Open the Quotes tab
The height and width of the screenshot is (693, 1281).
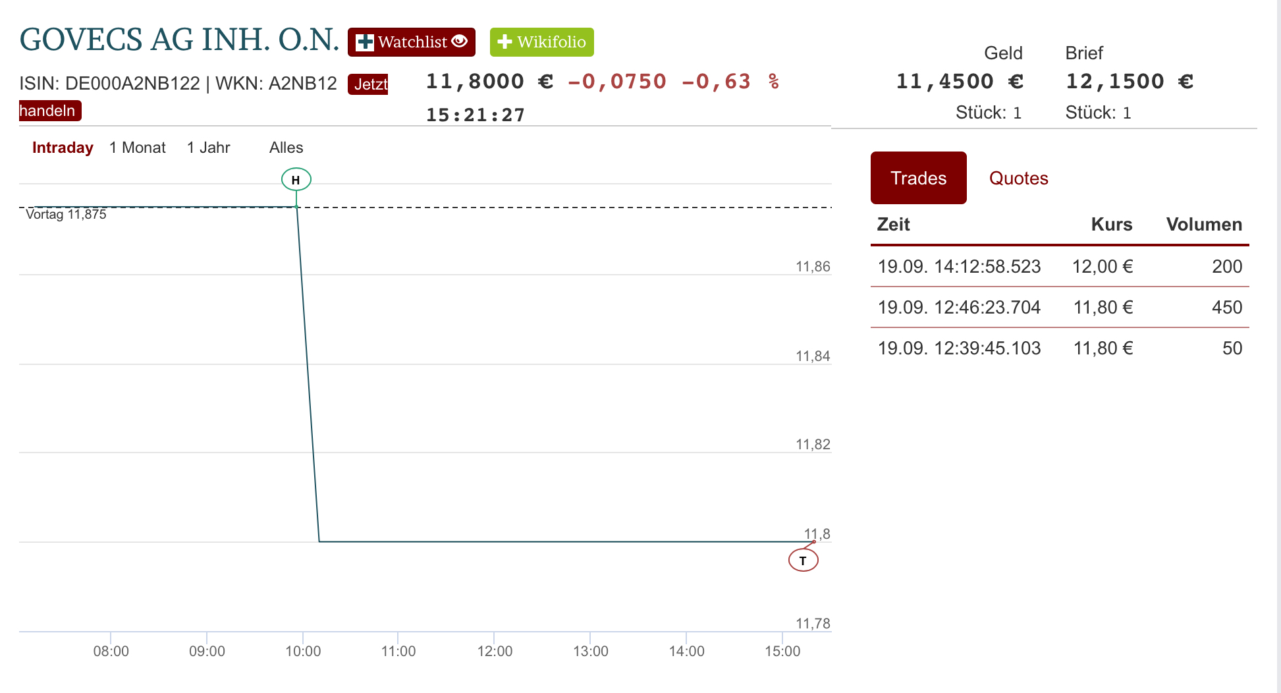click(1018, 178)
